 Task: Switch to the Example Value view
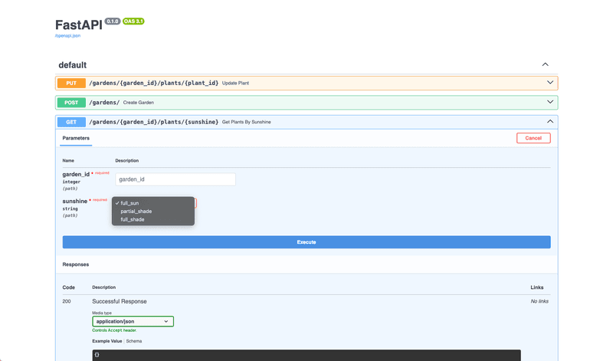coord(107,341)
